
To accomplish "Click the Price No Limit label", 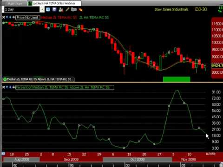I will (27, 18).
